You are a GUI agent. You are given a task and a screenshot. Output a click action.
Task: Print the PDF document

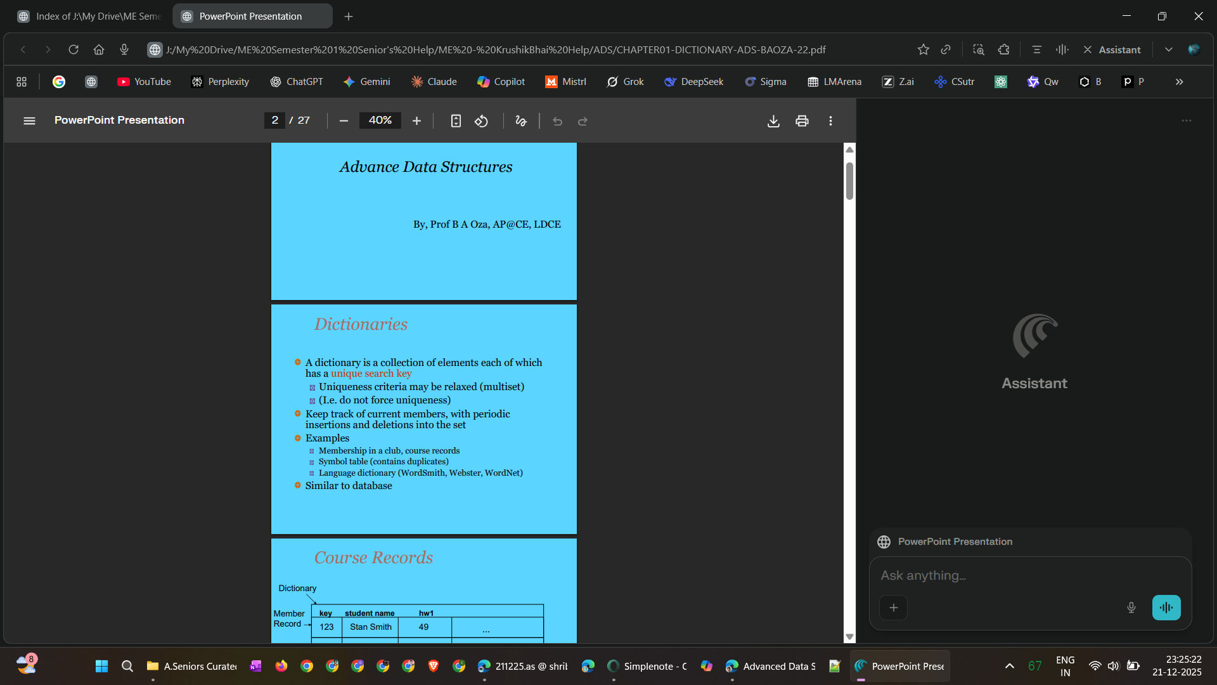click(802, 121)
